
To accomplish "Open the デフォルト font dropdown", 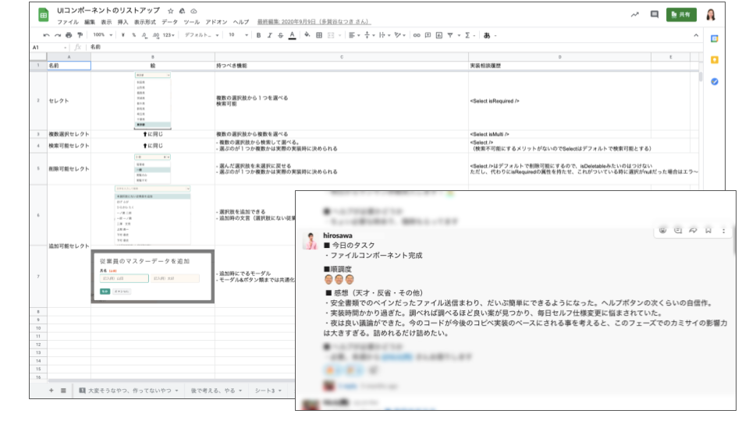I will [x=201, y=35].
